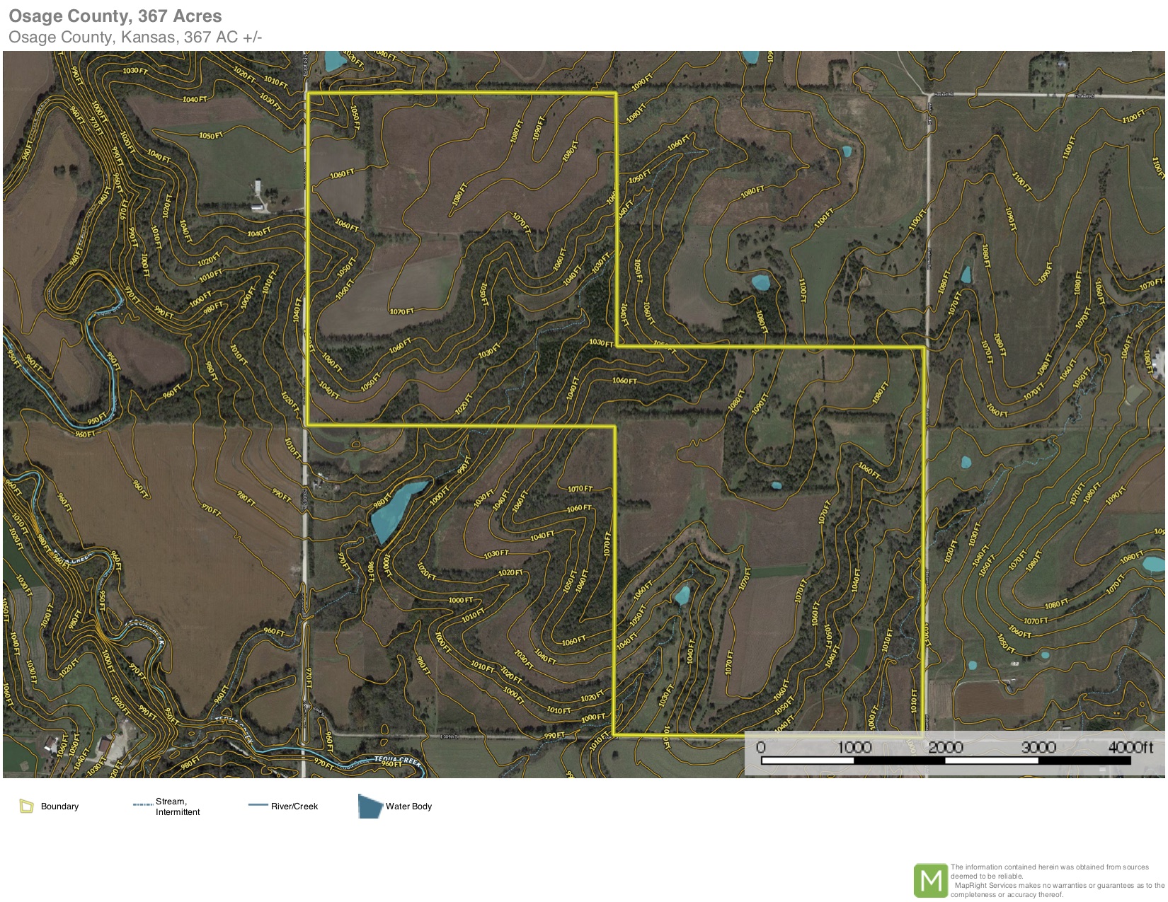Click the 0 mark on the scale bar

point(761,747)
